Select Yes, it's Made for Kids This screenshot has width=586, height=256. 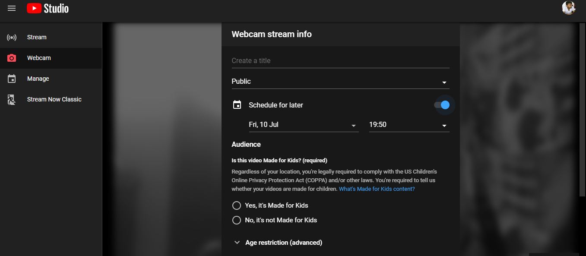coord(237,205)
